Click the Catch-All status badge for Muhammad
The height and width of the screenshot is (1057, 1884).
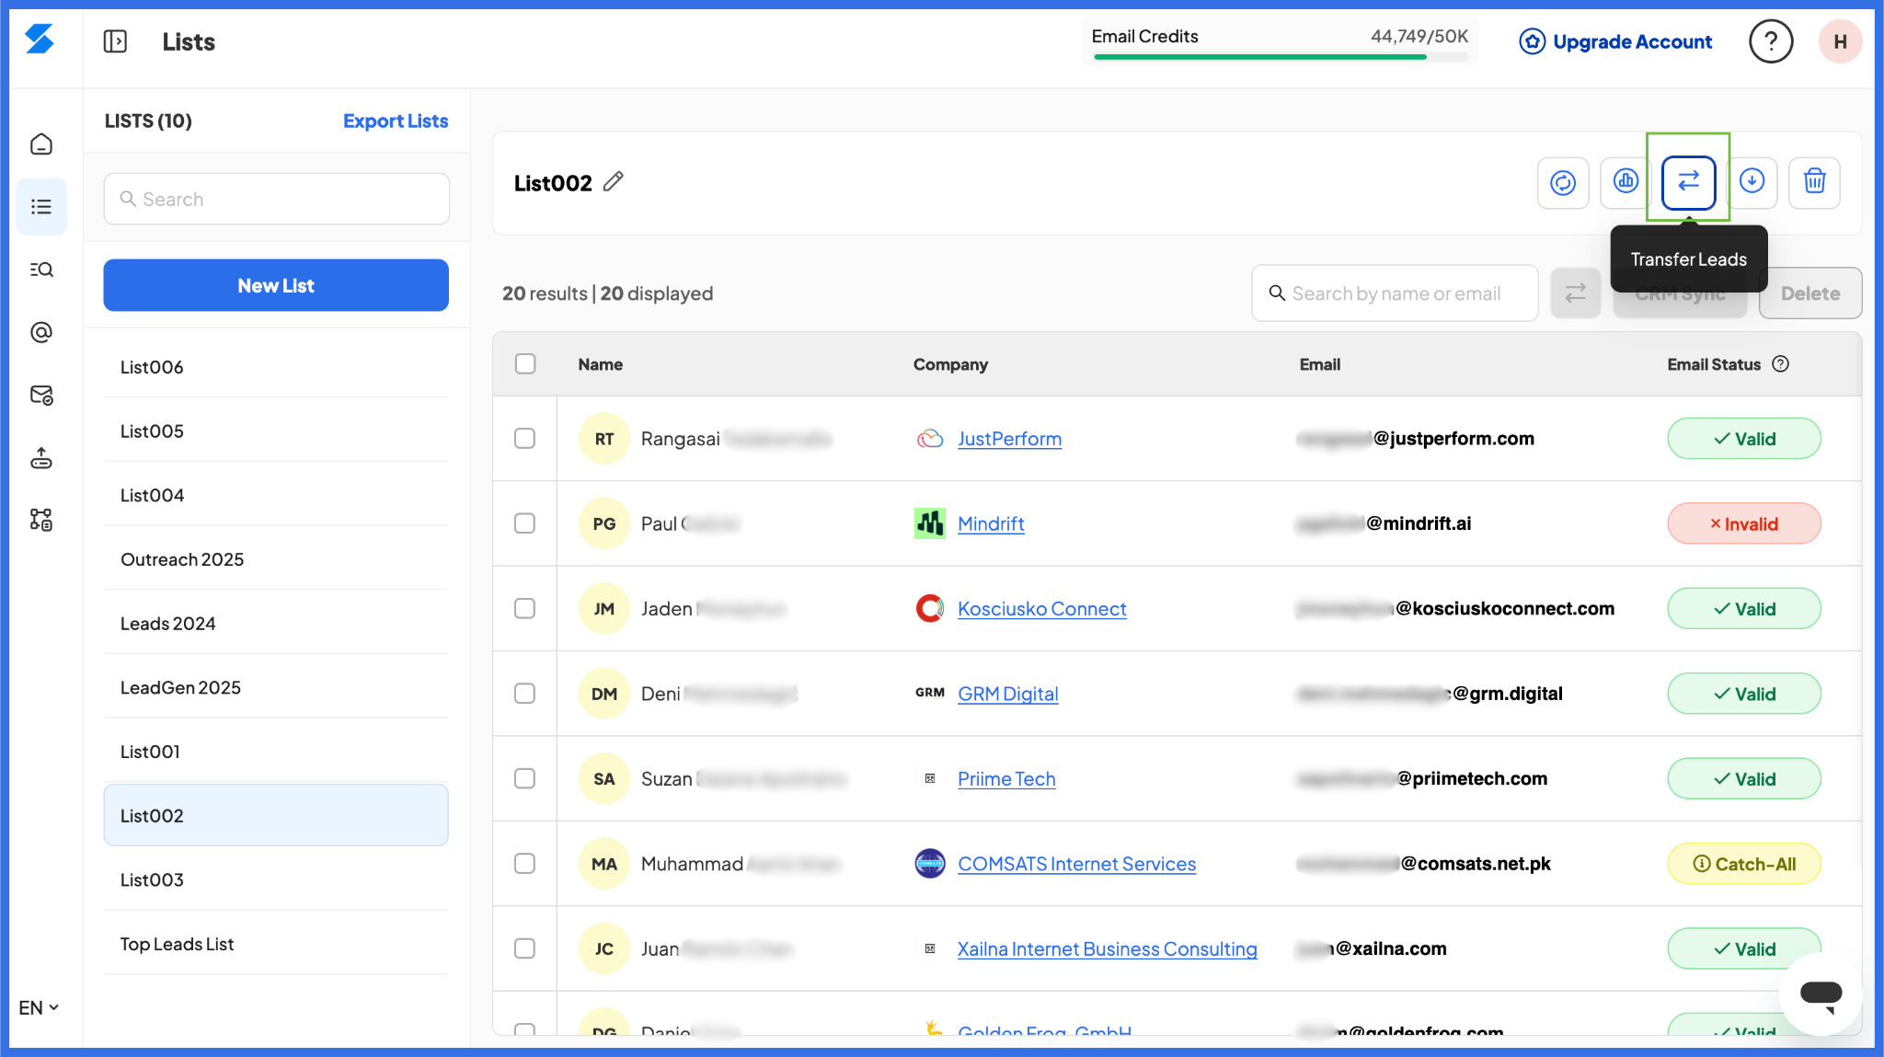point(1744,864)
